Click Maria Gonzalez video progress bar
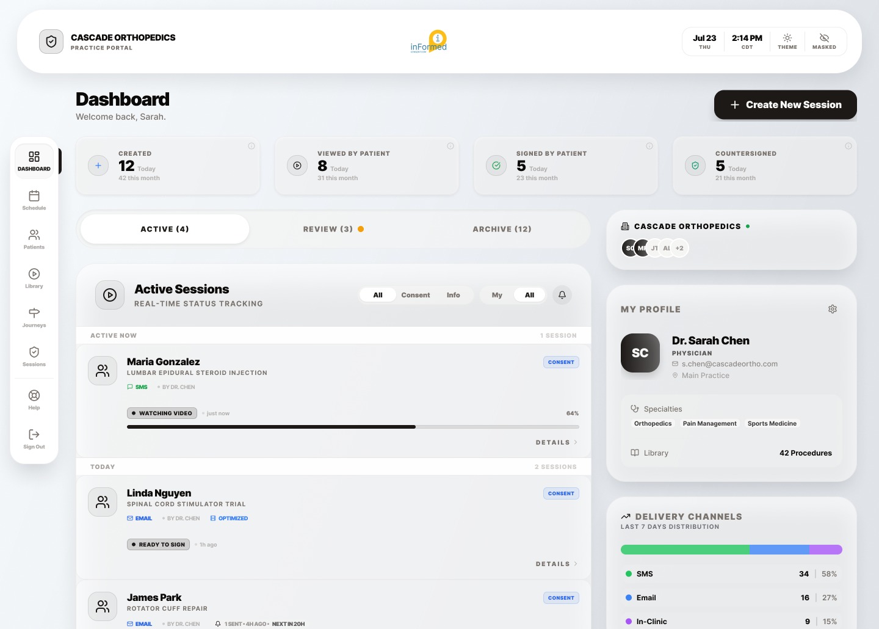Screen dimensions: 879x629 tap(353, 427)
